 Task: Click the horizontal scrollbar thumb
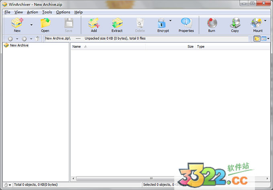pos(151,178)
